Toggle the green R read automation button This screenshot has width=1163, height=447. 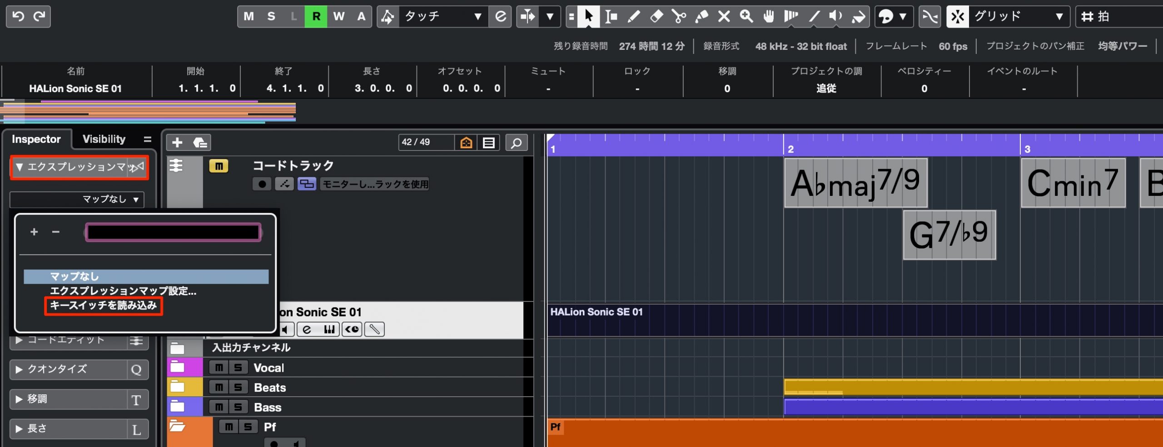316,17
